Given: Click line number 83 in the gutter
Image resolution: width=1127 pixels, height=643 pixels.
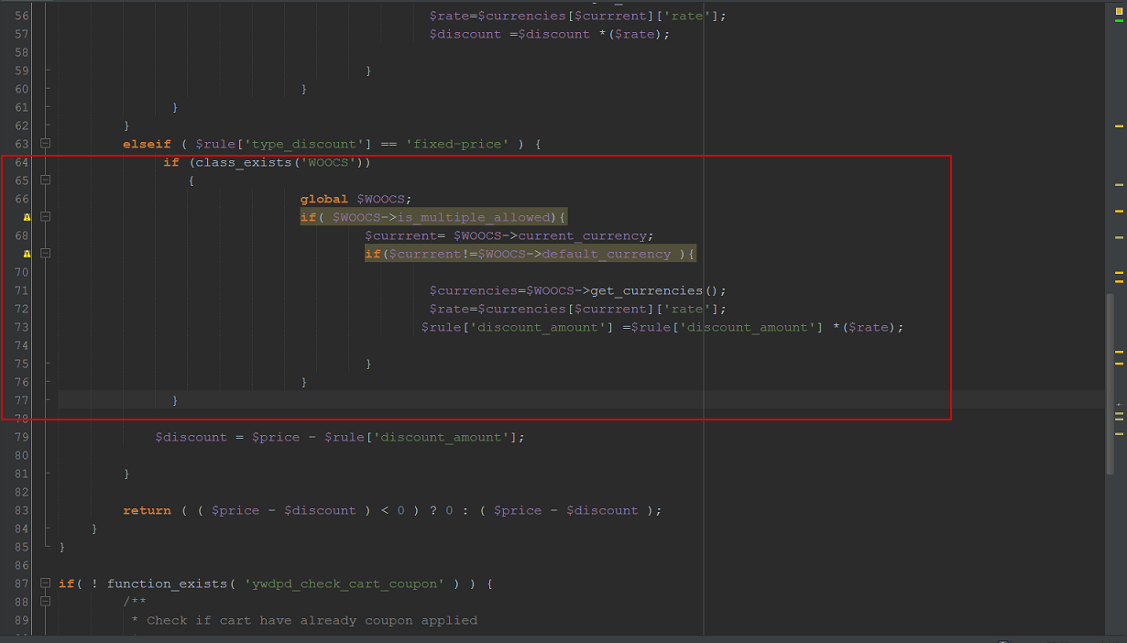Looking at the screenshot, I should pos(22,510).
